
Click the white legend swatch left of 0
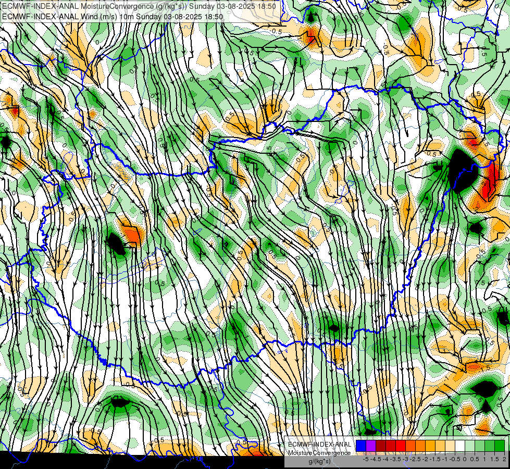tap(460, 446)
